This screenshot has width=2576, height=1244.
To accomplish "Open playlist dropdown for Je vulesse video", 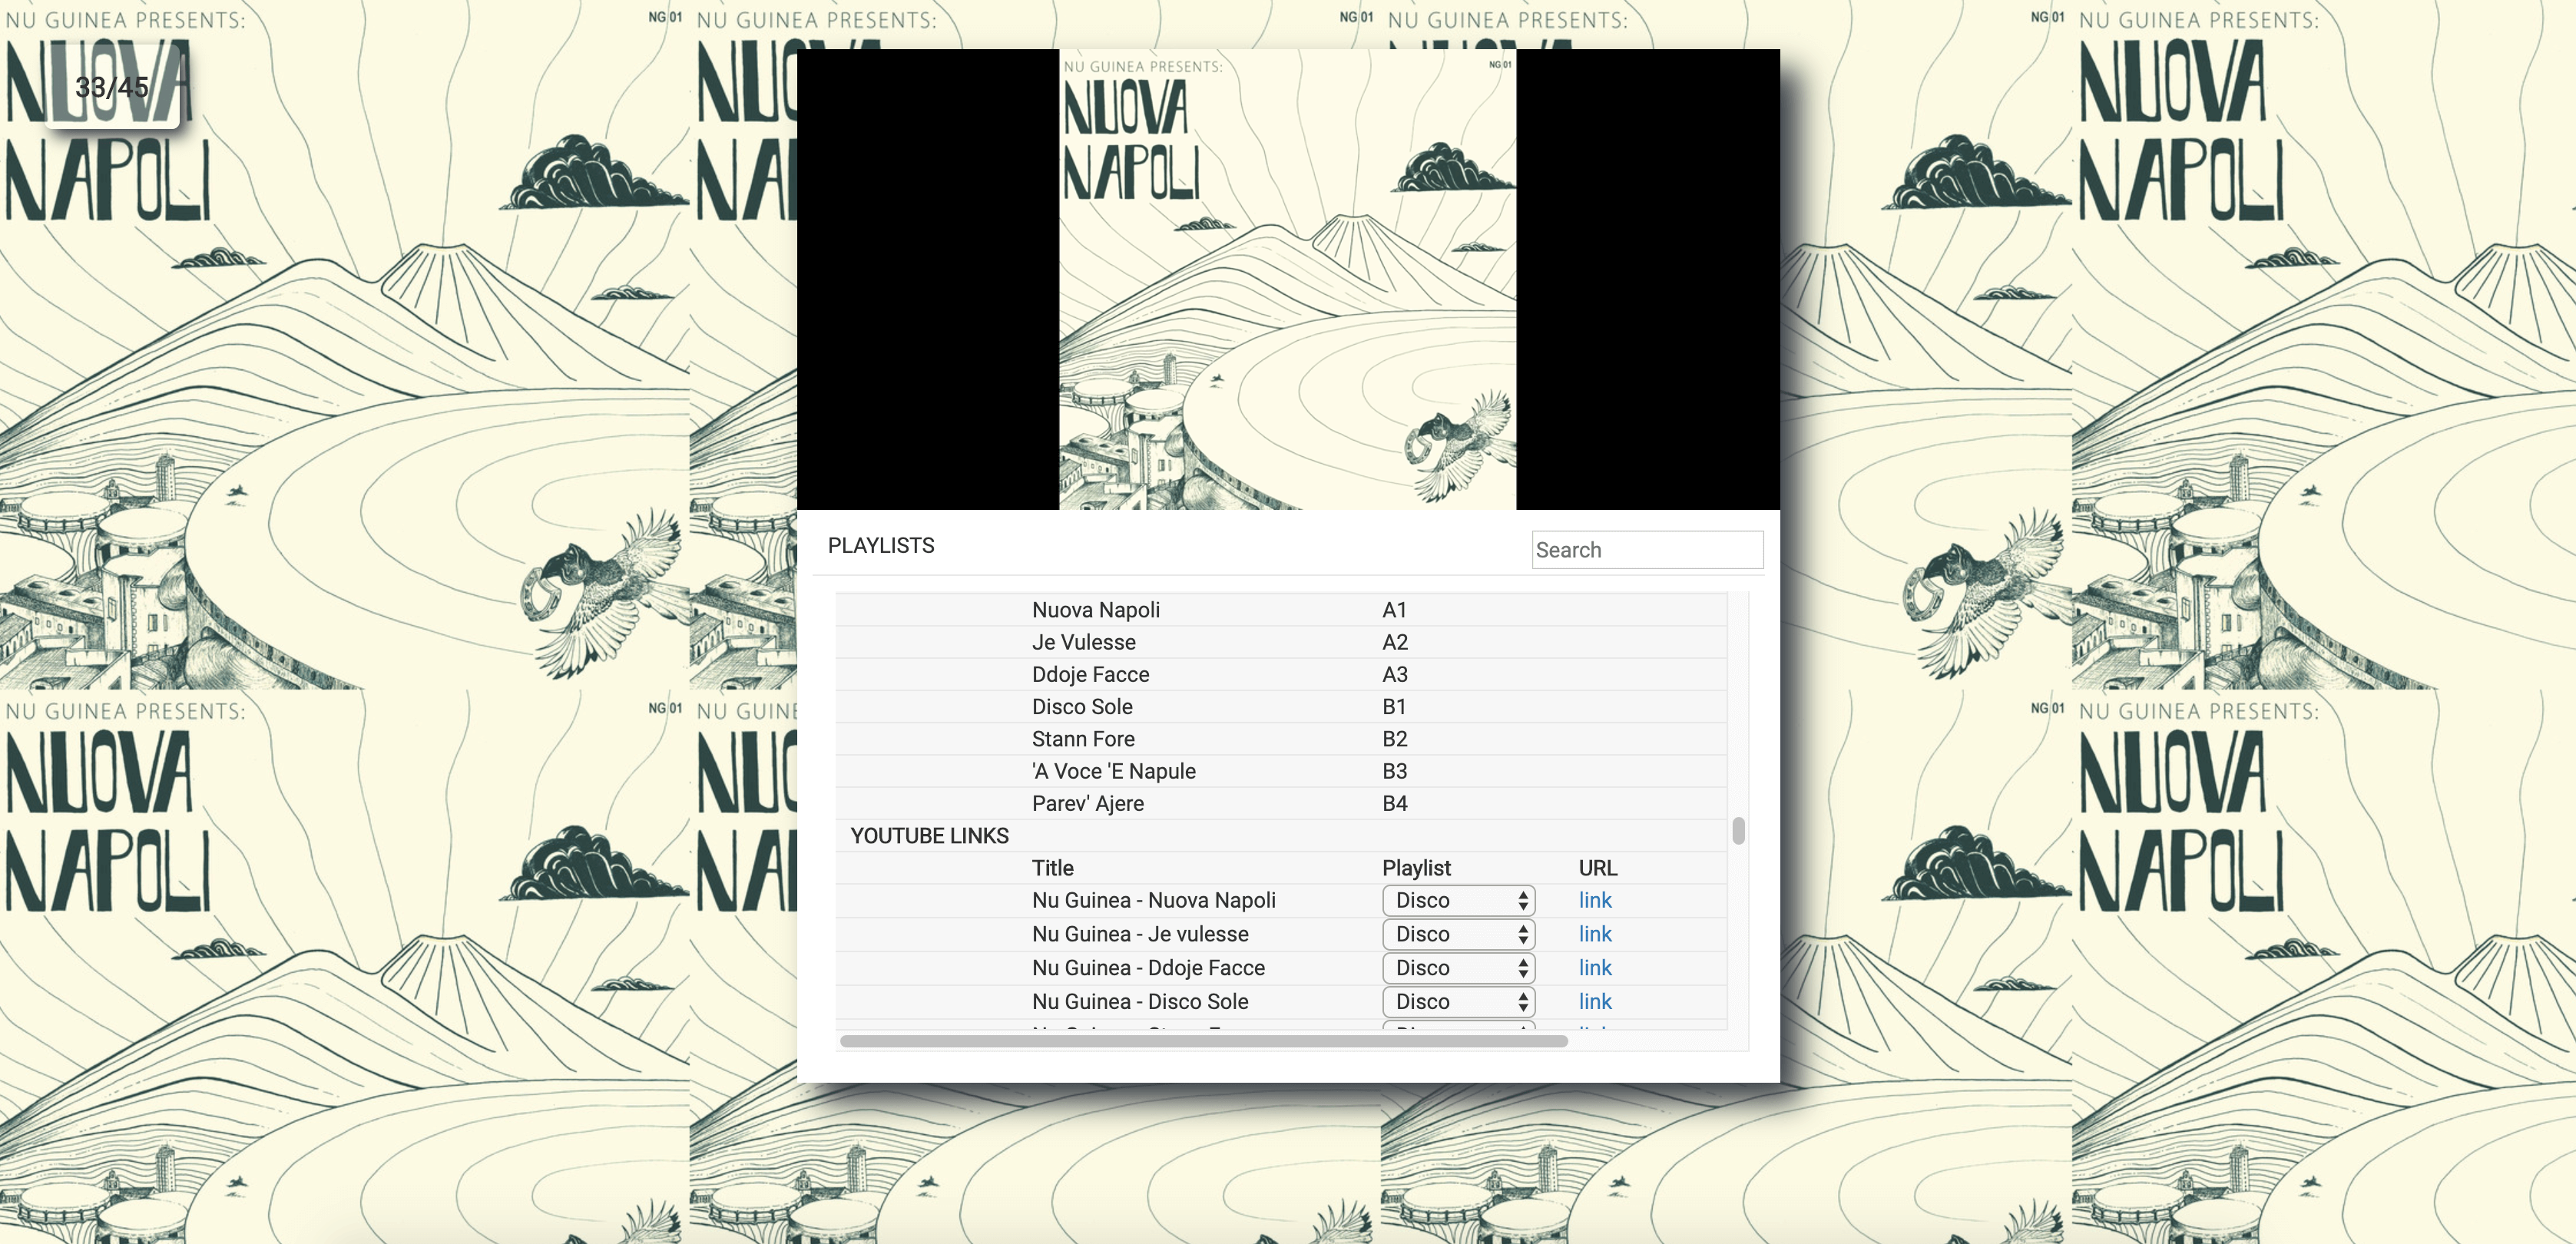I will point(1458,934).
